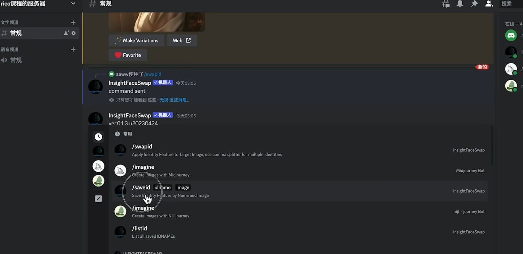The width and height of the screenshot is (523, 254).
Task: Filter commands by InsightFaceSwap bot icon
Action: pyautogui.click(x=98, y=151)
